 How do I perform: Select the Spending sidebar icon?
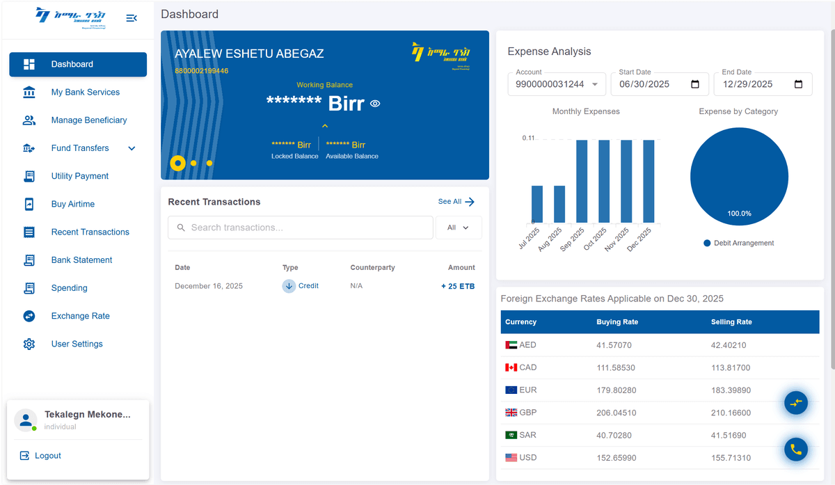click(x=29, y=287)
